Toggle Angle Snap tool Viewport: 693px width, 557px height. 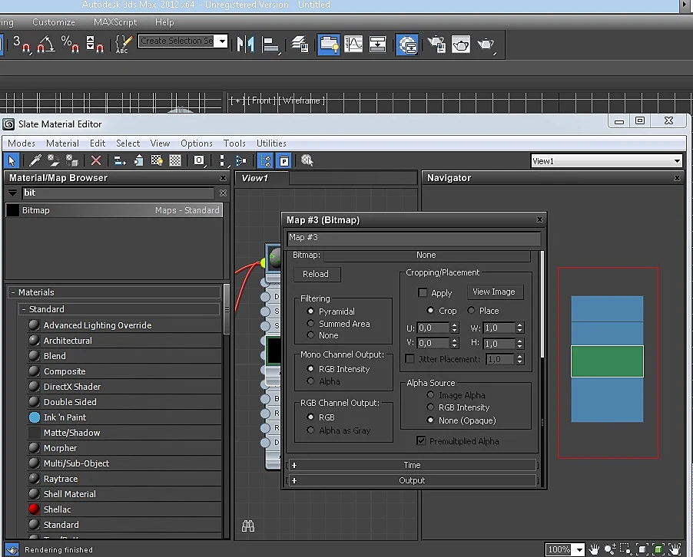46,44
